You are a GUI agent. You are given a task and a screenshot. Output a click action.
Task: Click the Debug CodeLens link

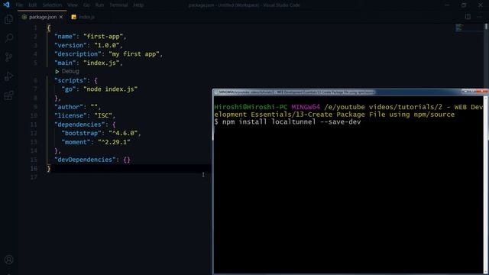coord(70,71)
